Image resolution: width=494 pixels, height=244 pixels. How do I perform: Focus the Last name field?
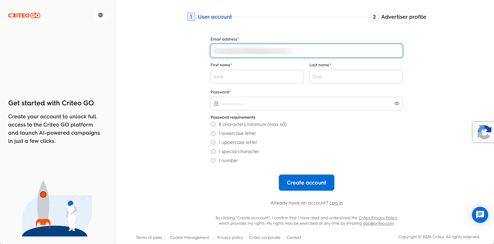point(356,76)
